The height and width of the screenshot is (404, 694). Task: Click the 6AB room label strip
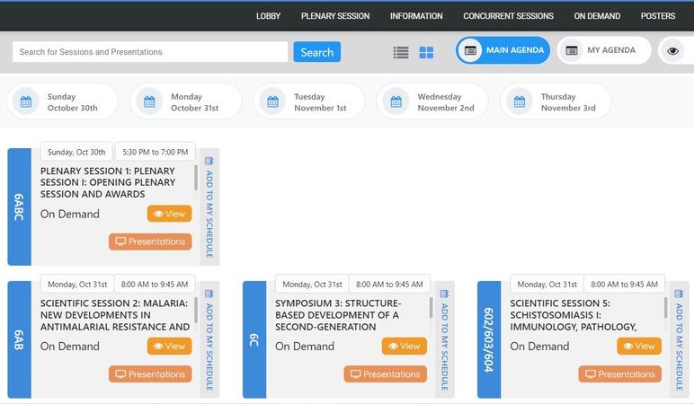coord(19,339)
